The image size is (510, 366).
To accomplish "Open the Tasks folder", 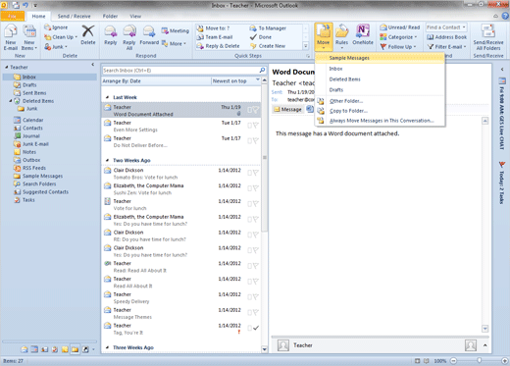I will point(24,200).
